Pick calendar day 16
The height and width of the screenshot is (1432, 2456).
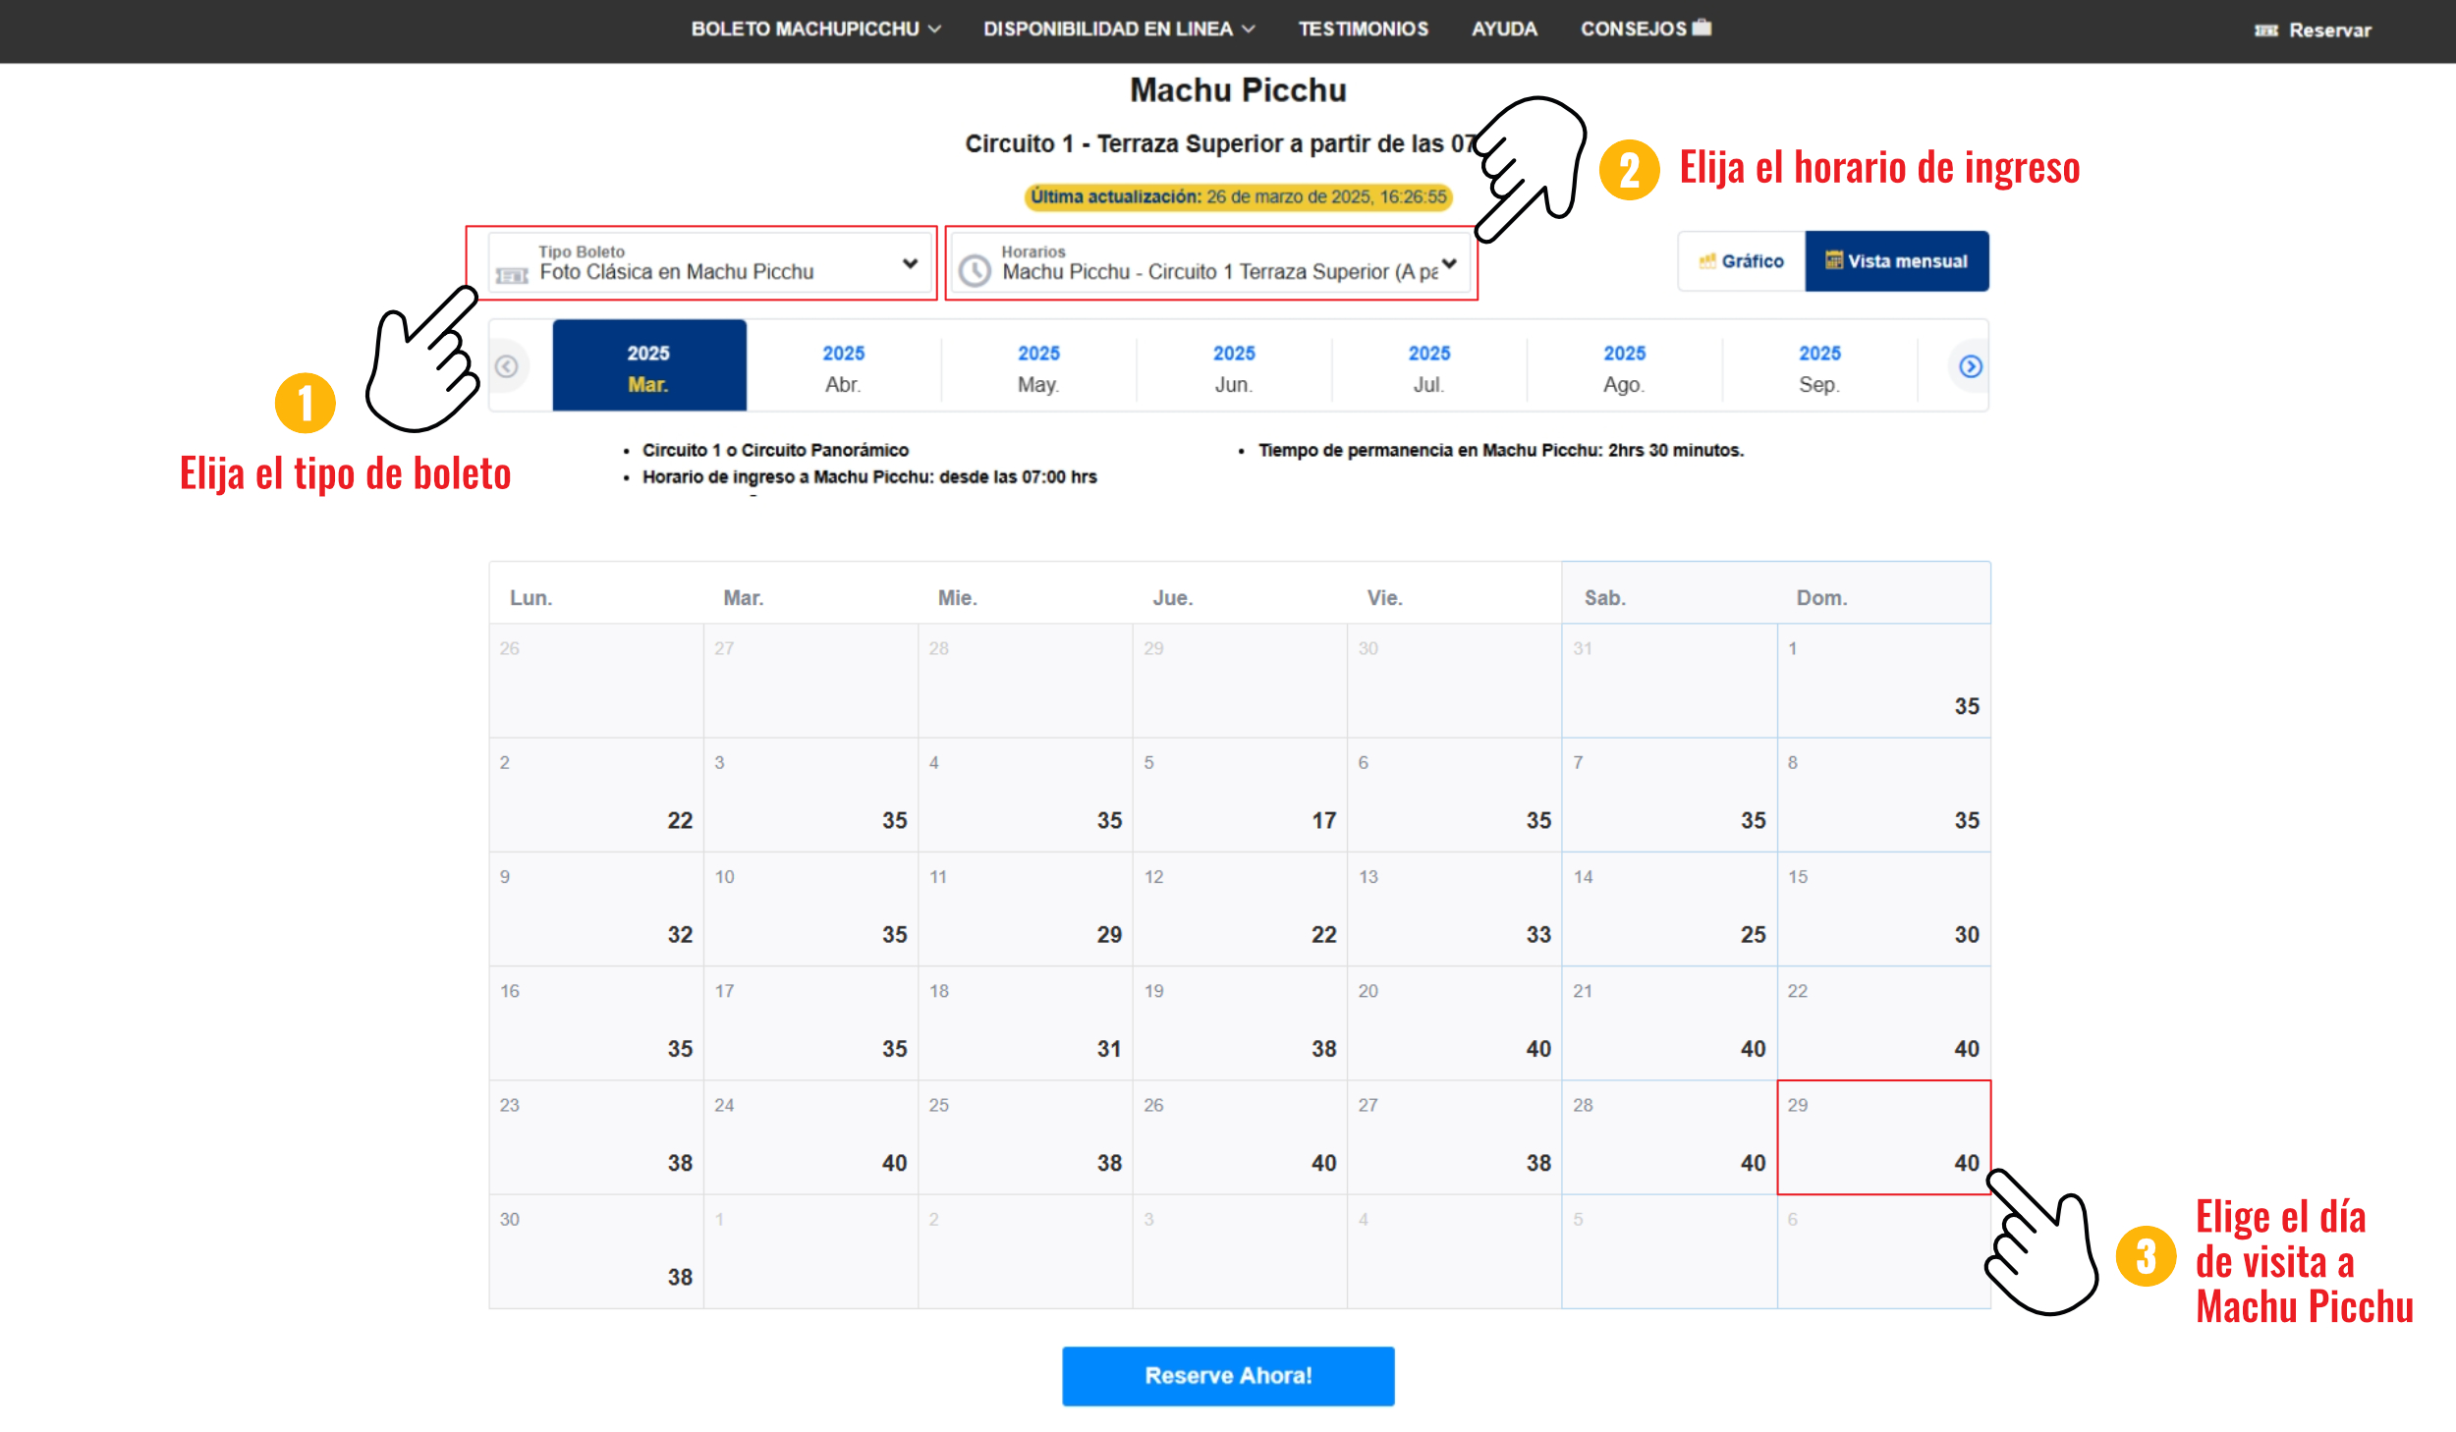596,1022
